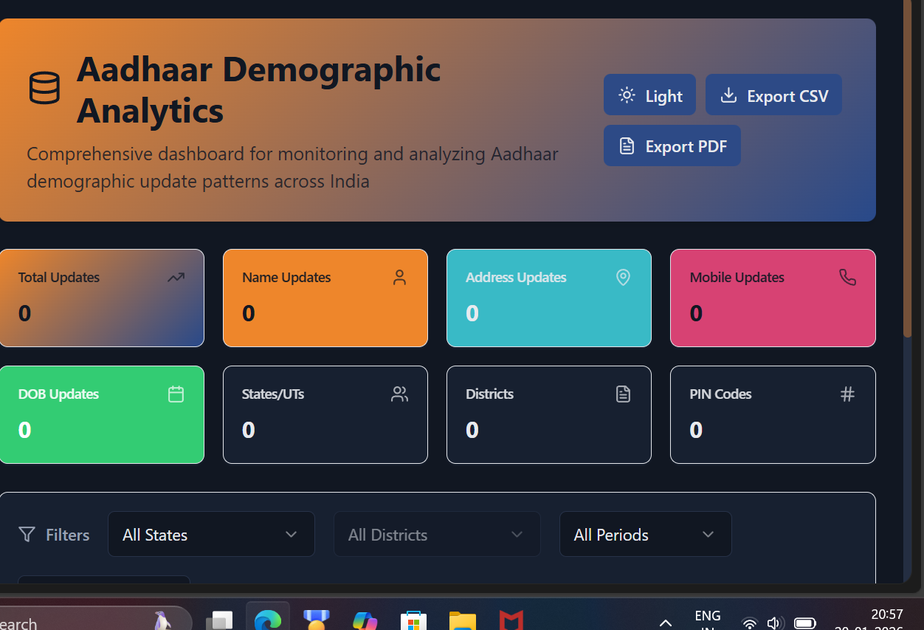Click the file icon on Districts card
The width and height of the screenshot is (924, 630).
[x=623, y=394]
